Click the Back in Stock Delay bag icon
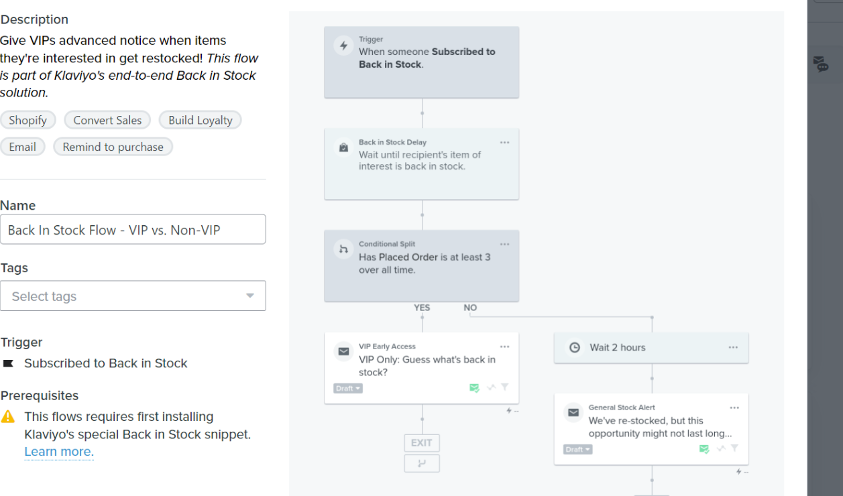Viewport: 843px width, 496px height. tap(343, 148)
